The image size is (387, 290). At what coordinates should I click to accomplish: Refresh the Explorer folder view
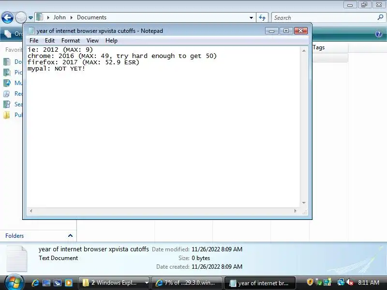[x=262, y=17]
